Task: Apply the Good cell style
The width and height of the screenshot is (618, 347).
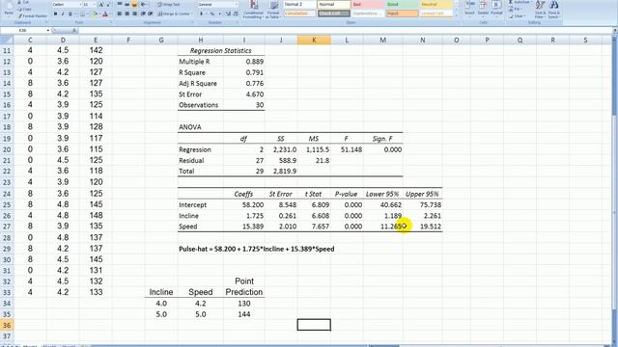Action: tap(402, 4)
